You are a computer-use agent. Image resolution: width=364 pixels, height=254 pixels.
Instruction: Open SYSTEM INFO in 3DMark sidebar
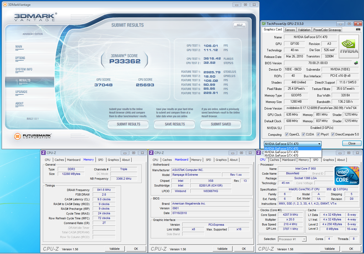24,69
